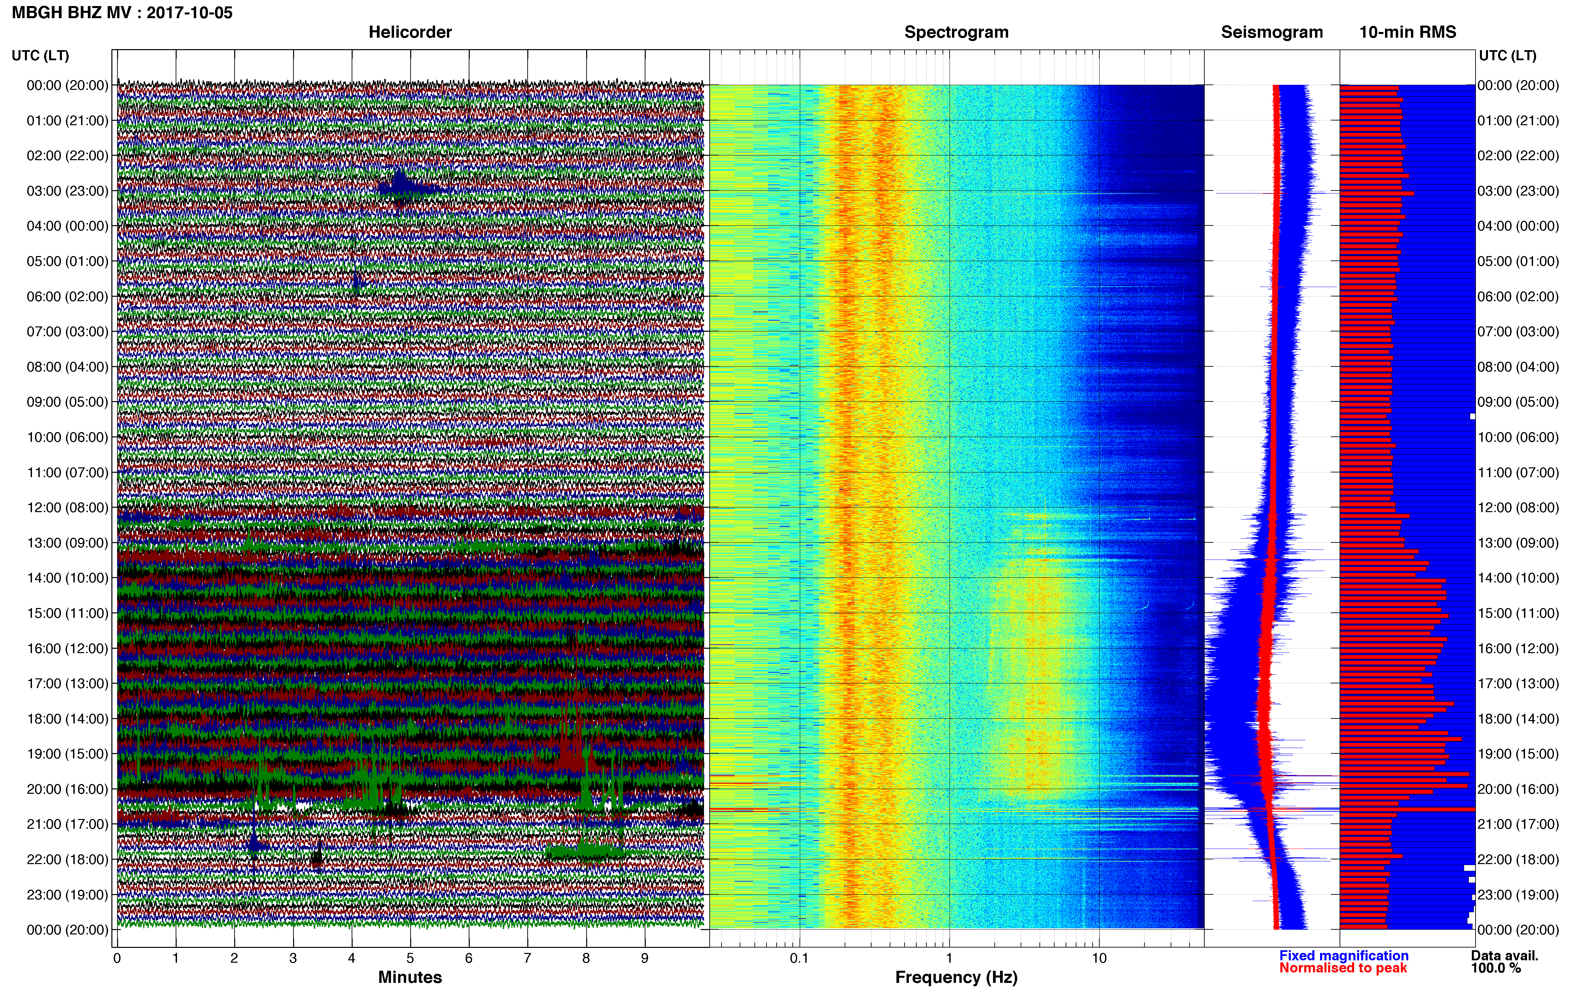Click the left 12:00 (08:00) time label
1595x997 pixels.
[67, 507]
